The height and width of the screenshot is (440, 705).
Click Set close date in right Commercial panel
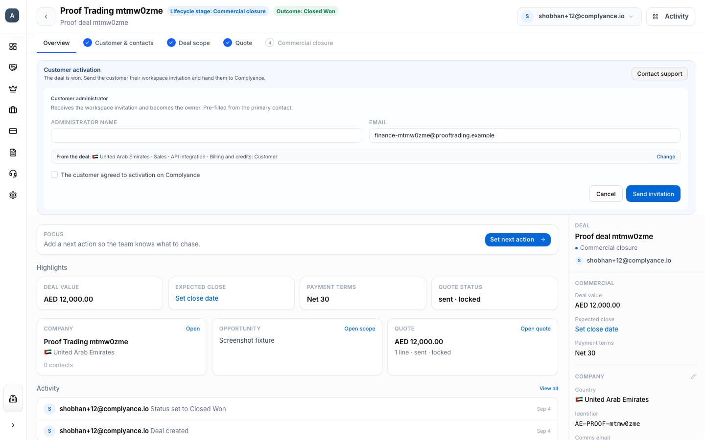[596, 329]
